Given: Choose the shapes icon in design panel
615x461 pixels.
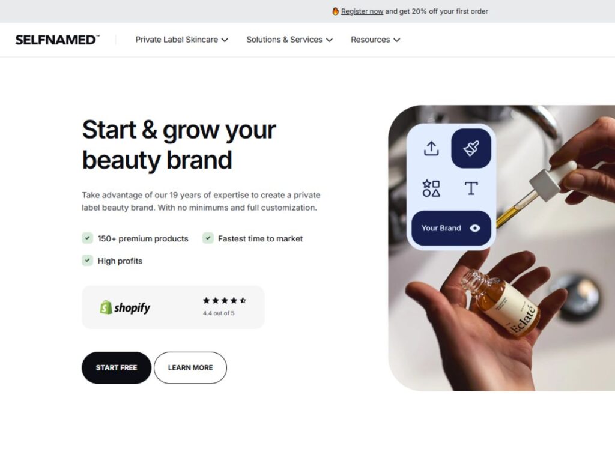Looking at the screenshot, I should pos(431,188).
